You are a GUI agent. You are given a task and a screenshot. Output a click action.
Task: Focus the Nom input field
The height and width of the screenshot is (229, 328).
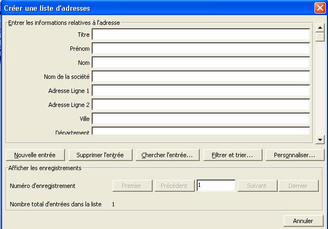[x=200, y=63]
